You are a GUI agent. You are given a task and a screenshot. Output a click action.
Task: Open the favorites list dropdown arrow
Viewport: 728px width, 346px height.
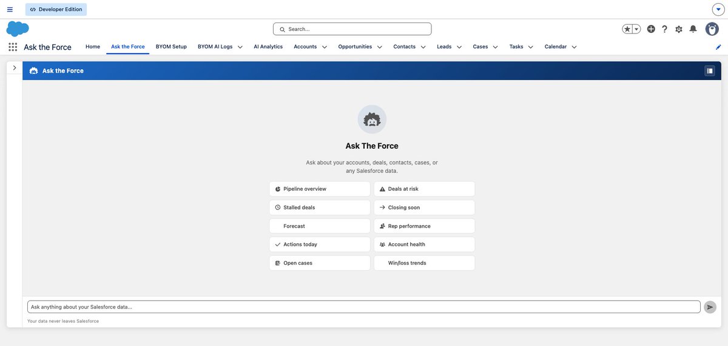[x=636, y=29]
